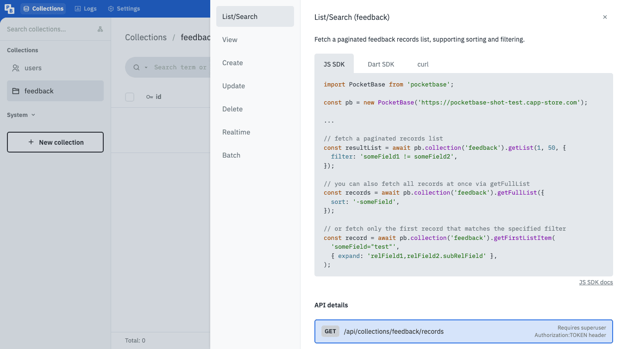
Task: Select the users collection
Action: pyautogui.click(x=55, y=68)
